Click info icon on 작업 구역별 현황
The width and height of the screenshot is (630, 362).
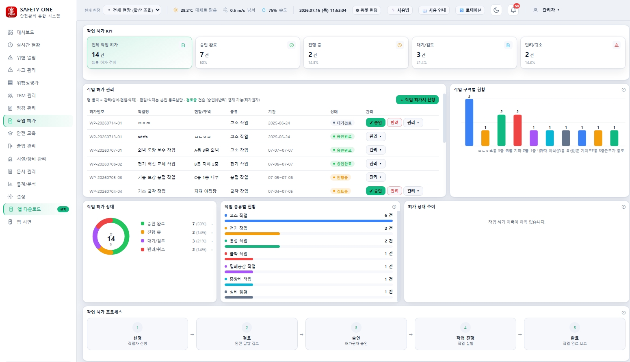[x=624, y=90]
